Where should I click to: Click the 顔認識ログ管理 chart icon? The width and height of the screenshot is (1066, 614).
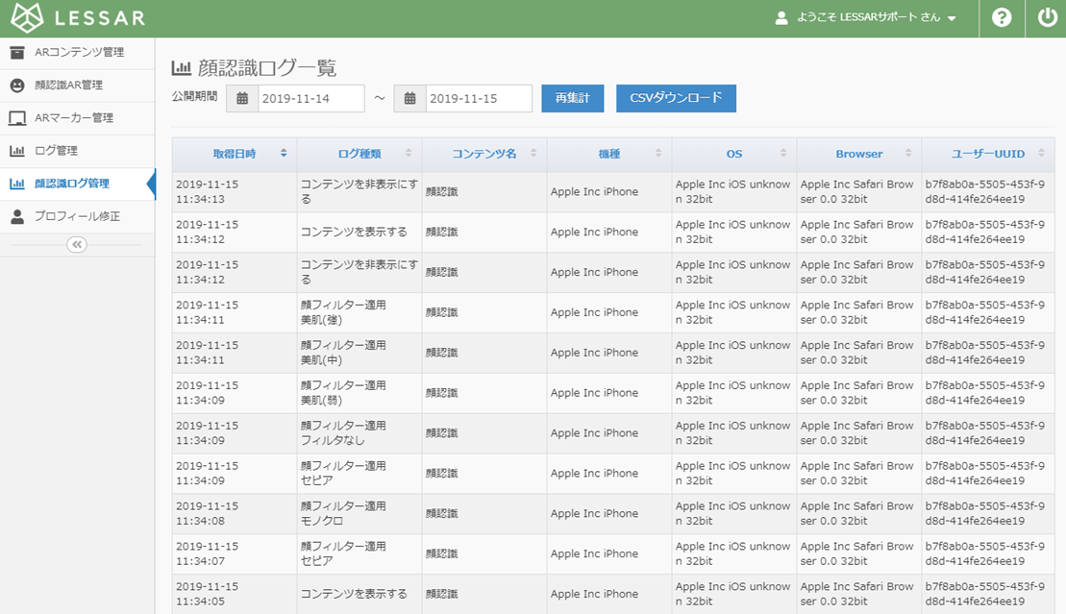(17, 184)
